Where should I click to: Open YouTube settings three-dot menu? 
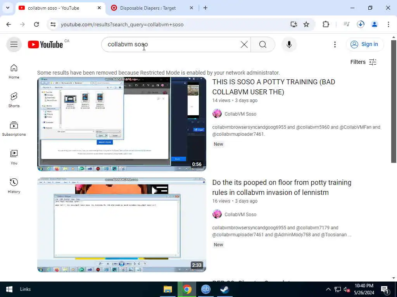(x=335, y=44)
